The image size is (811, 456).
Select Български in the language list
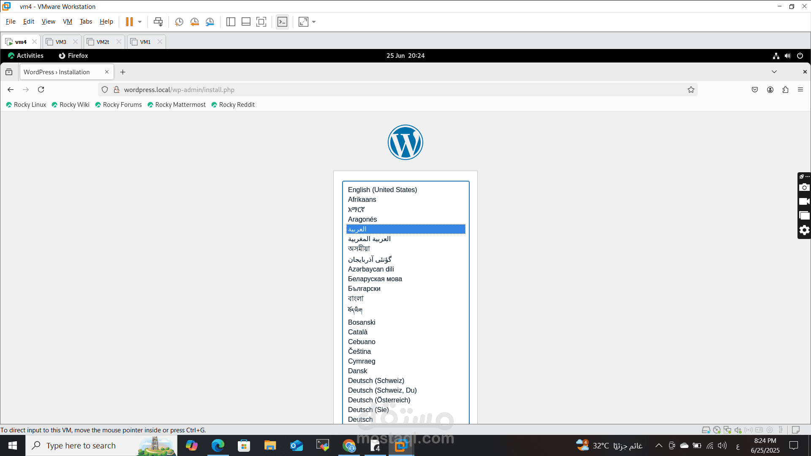[405, 289]
